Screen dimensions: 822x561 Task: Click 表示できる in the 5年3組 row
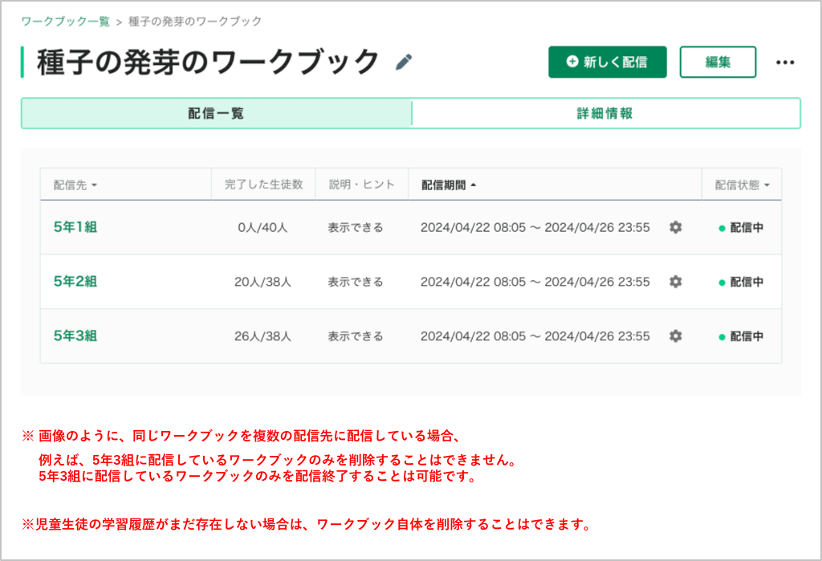(x=356, y=336)
